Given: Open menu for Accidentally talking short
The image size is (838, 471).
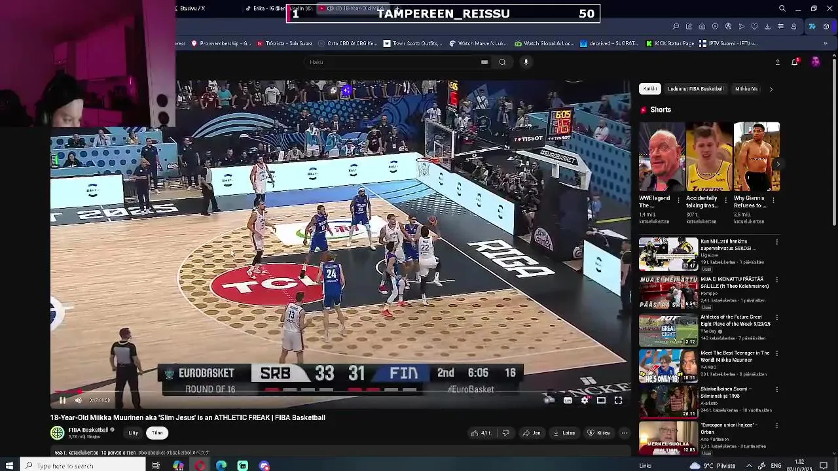Looking at the screenshot, I should coord(726,200).
